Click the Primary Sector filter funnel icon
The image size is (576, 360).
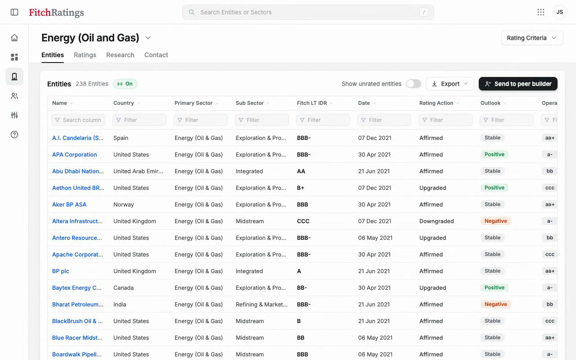pos(180,120)
